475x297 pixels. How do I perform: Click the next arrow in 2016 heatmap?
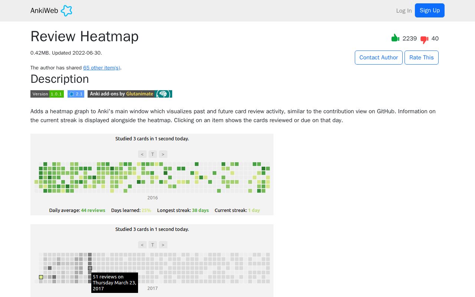[163, 154]
